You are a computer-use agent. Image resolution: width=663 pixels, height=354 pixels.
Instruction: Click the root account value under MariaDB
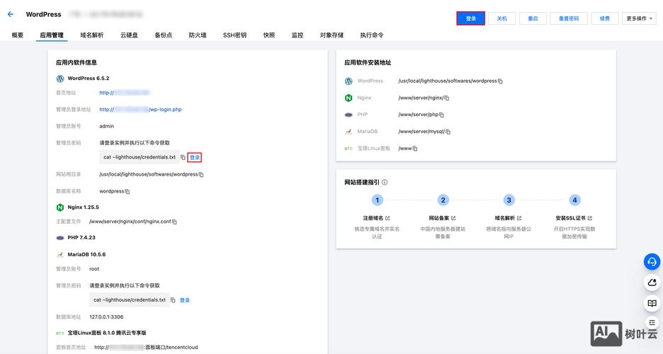tap(94, 268)
